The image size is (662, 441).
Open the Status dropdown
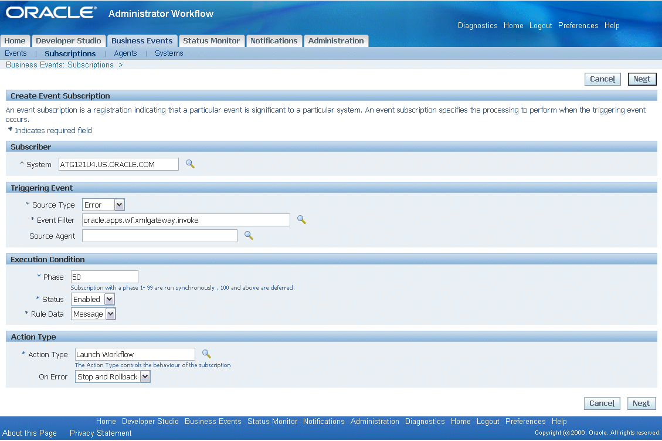(93, 300)
